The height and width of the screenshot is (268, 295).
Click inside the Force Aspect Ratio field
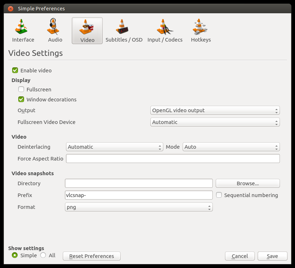(x=172, y=158)
